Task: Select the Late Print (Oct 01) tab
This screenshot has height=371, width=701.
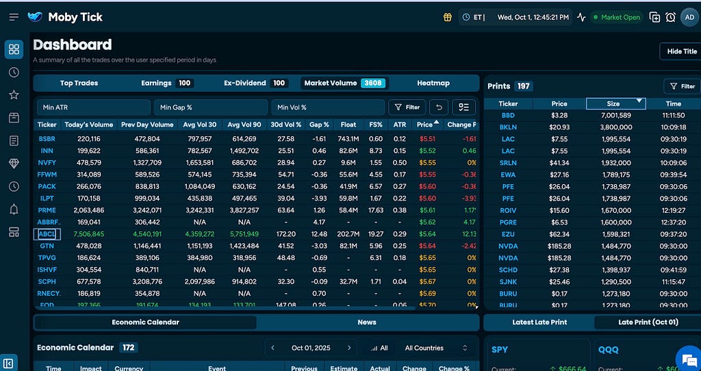Action: click(x=648, y=322)
